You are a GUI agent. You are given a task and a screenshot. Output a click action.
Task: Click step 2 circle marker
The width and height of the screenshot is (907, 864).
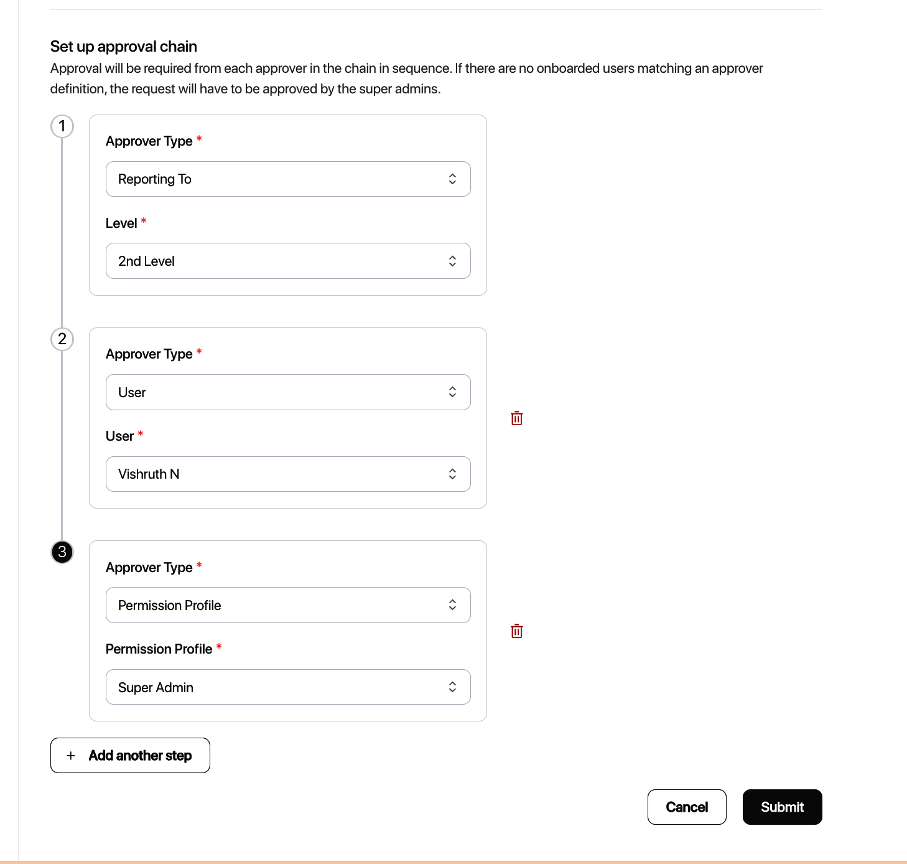point(62,339)
